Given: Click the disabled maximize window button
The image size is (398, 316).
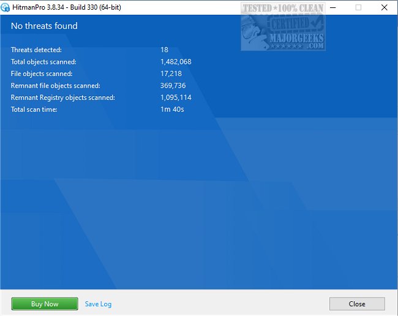Looking at the screenshot, I should (358, 7).
